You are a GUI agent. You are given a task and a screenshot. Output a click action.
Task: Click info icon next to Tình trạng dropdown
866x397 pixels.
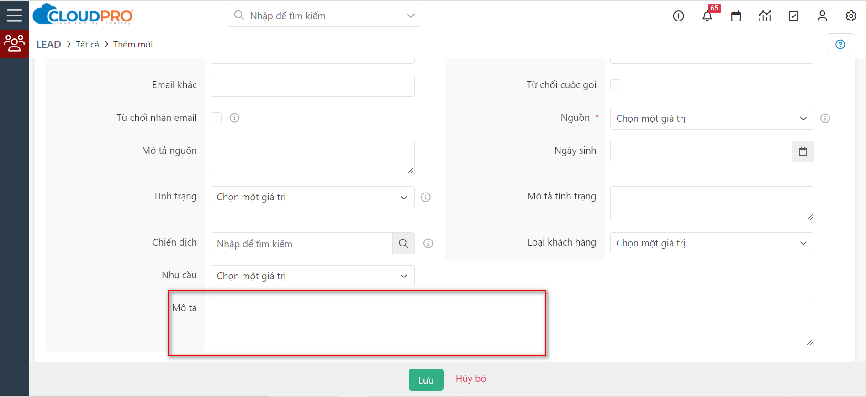(426, 197)
